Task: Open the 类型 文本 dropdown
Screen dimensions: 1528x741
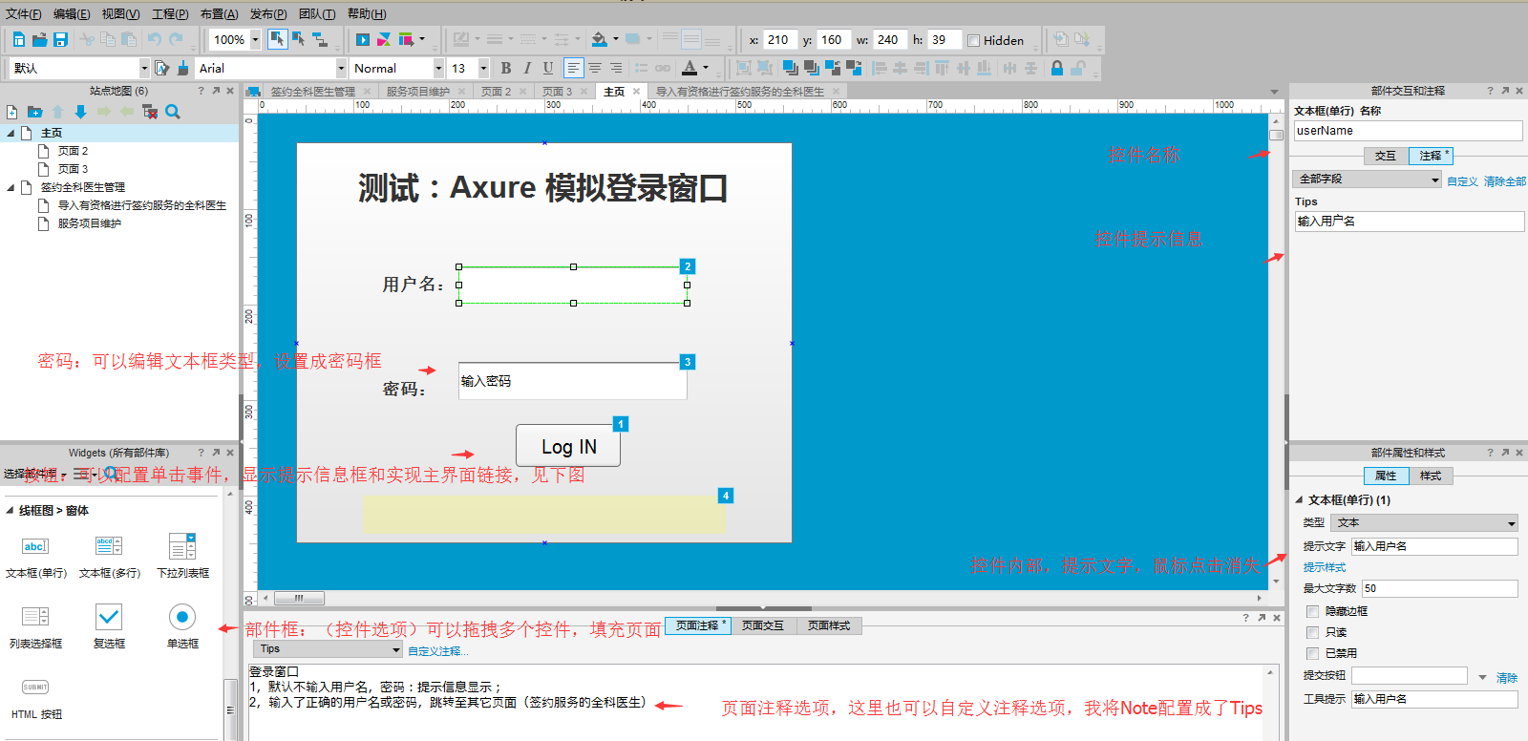Action: (x=1425, y=522)
